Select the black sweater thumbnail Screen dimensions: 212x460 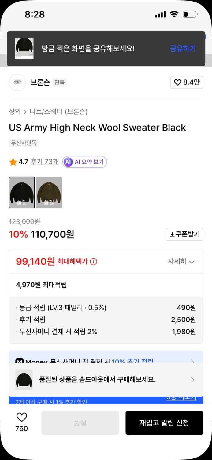click(22, 192)
